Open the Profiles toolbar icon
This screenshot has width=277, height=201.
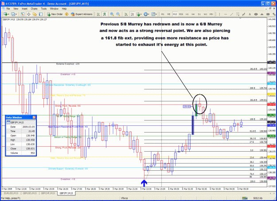[x=13, y=14]
